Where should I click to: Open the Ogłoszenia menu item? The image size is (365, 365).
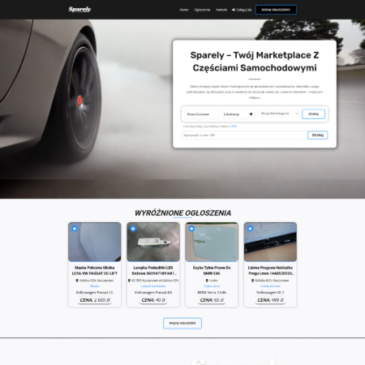point(202,10)
